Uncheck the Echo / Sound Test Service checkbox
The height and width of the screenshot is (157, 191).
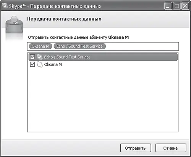point(32,57)
